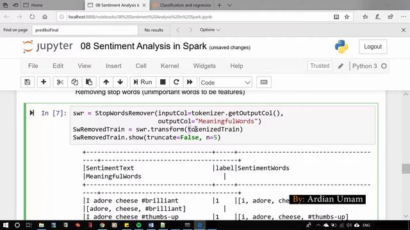Show hidden system tray icons
The width and height of the screenshot is (410, 230).
click(x=318, y=226)
